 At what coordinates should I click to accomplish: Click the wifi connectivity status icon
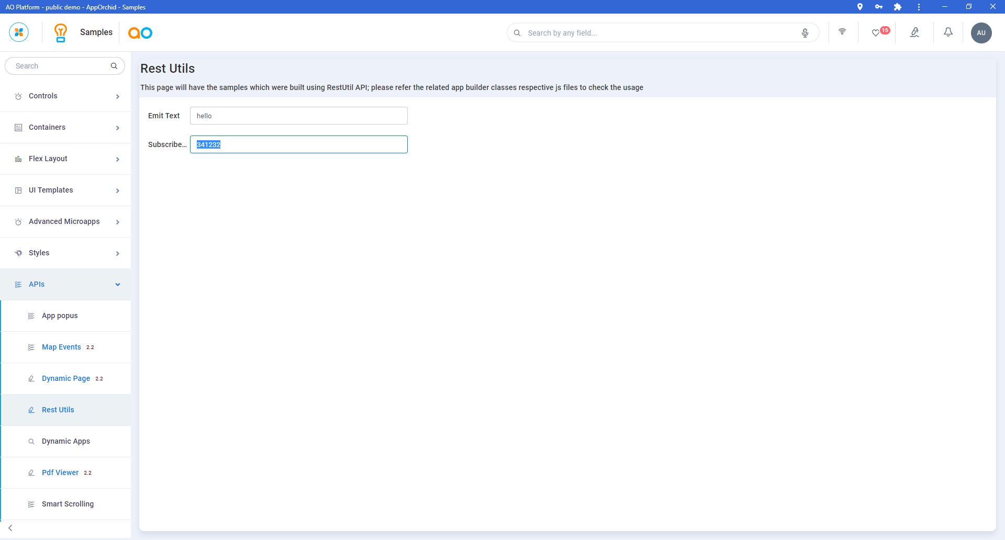[842, 32]
